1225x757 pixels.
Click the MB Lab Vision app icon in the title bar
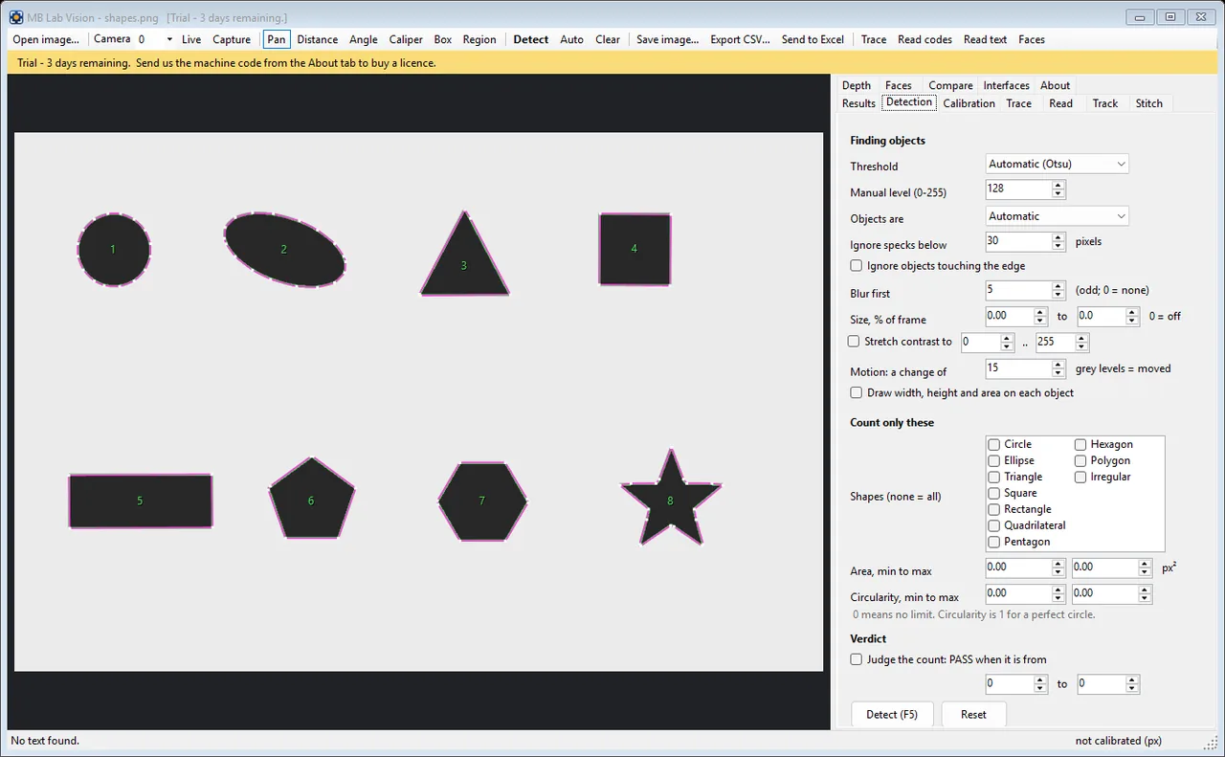point(16,17)
